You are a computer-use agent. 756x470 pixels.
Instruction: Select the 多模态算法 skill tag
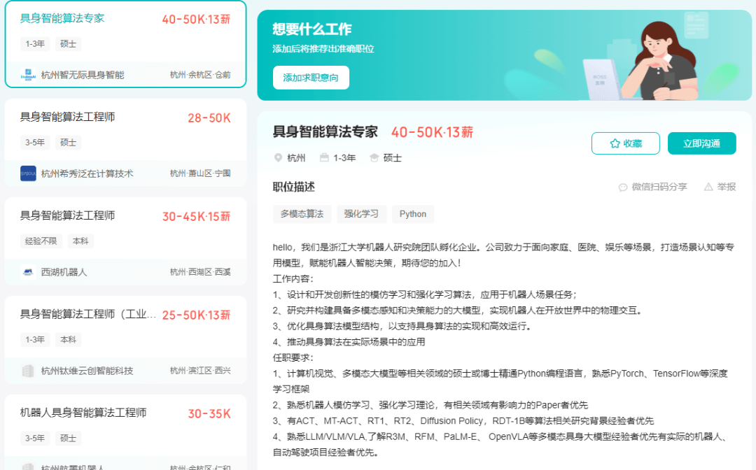pos(302,214)
